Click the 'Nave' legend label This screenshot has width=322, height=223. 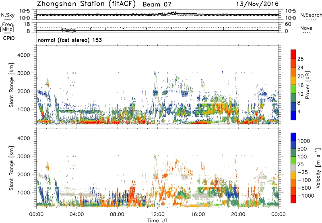click(x=306, y=28)
